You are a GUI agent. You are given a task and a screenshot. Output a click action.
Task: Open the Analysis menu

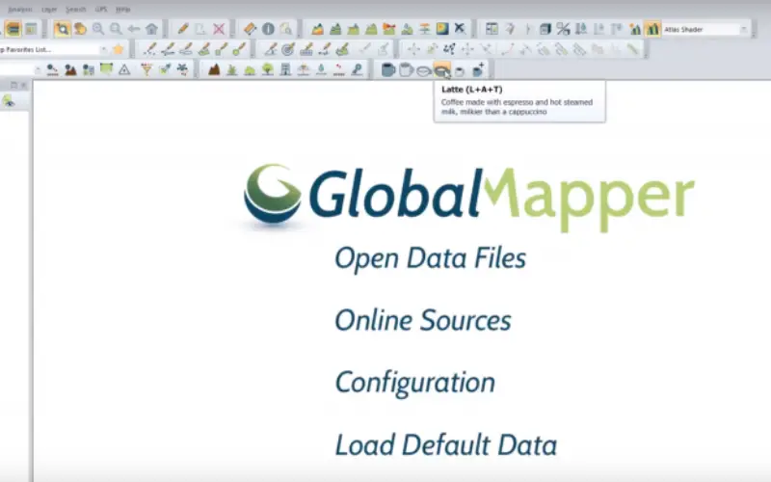coord(20,10)
